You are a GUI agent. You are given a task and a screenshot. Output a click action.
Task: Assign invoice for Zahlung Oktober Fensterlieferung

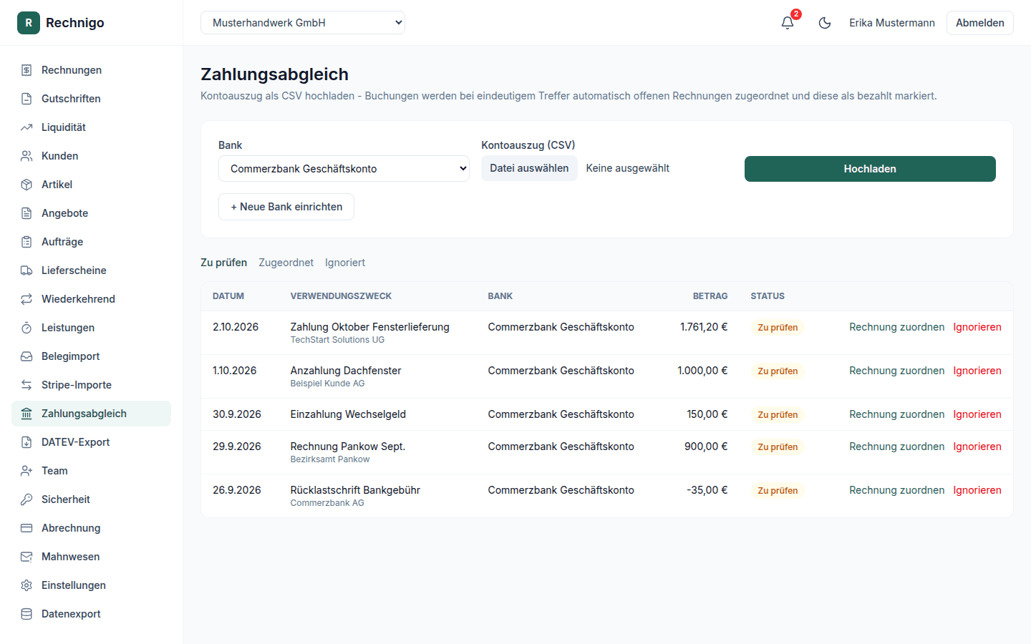click(x=896, y=327)
